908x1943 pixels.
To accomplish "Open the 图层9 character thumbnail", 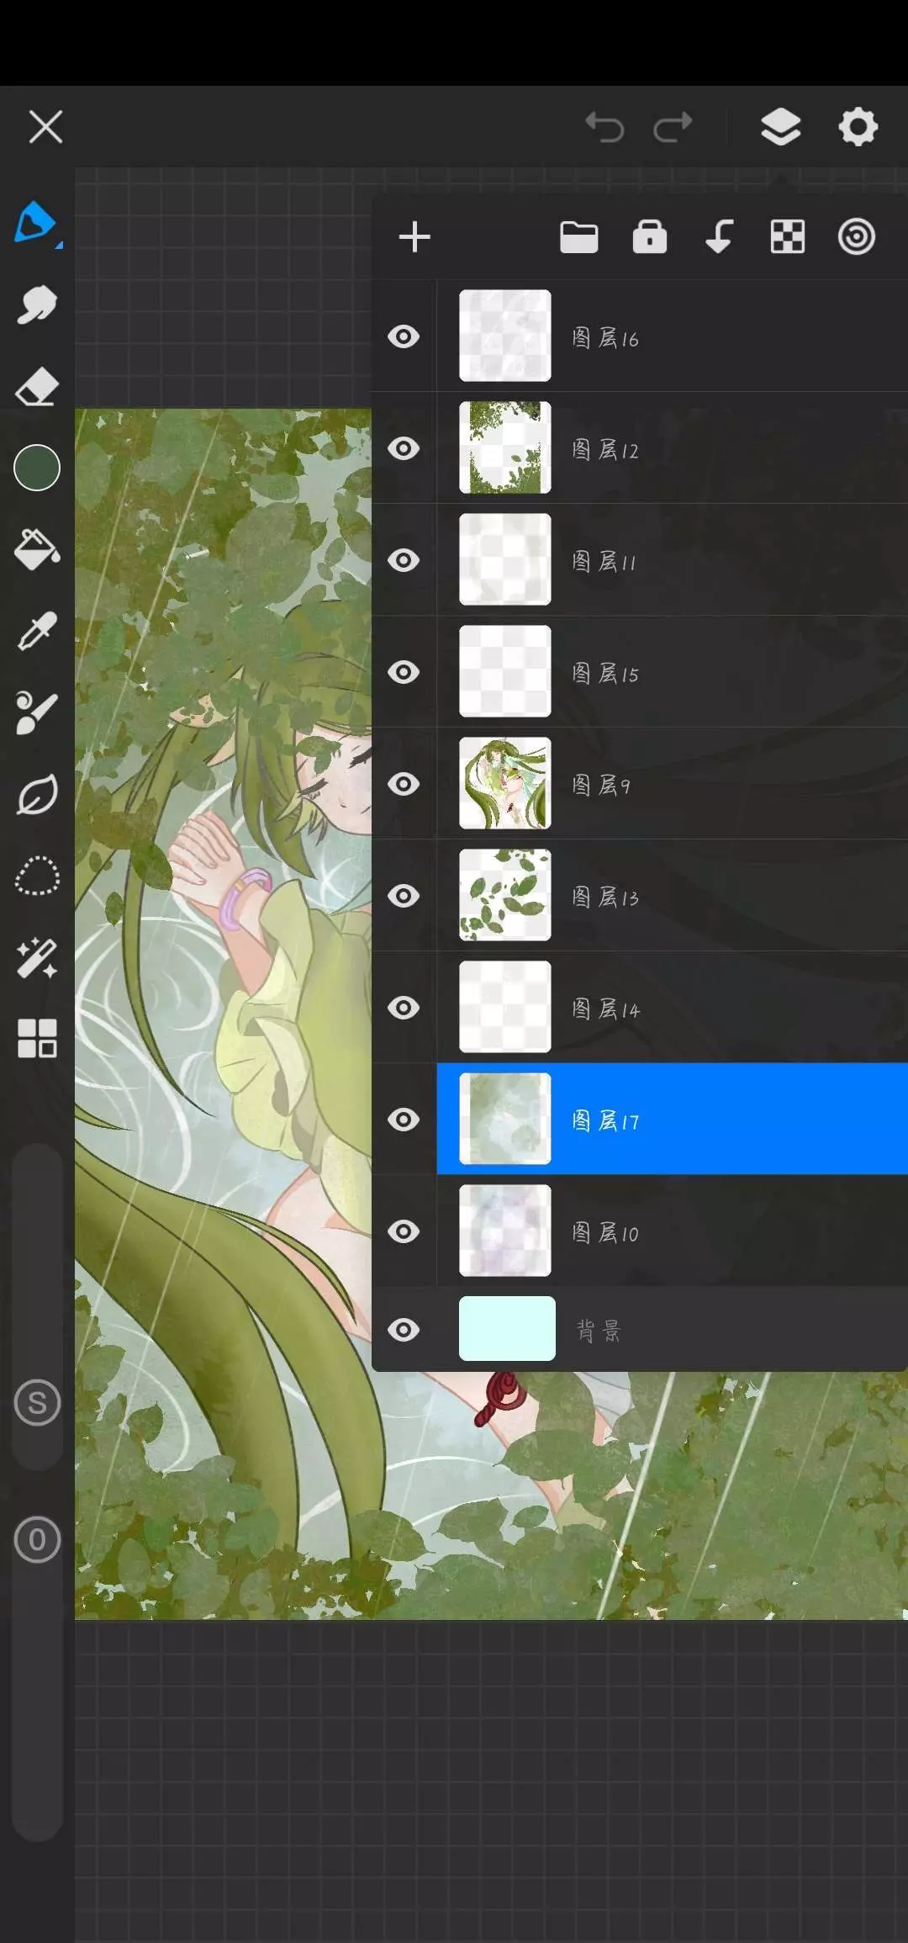I will (x=505, y=783).
